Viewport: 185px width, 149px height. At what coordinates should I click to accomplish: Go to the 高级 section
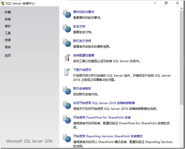(x=8, y=47)
